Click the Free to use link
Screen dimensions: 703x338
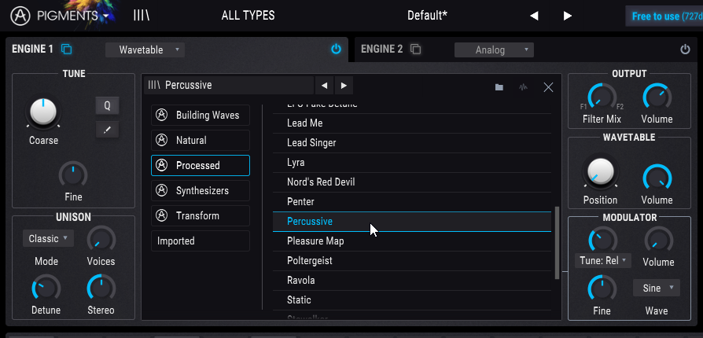pos(664,16)
